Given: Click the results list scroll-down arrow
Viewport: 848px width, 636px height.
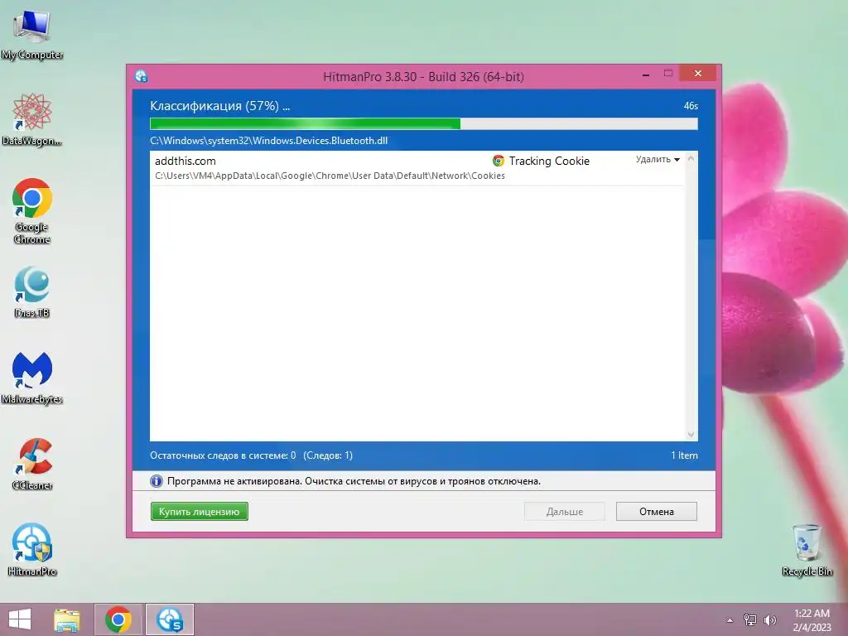Looking at the screenshot, I should coord(691,434).
